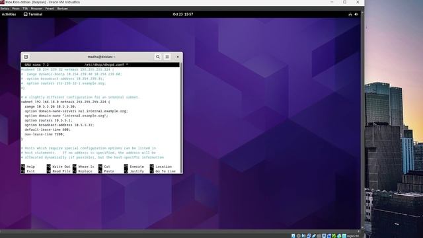The image size is (423, 238).
Task: Click the VirtualBox guest vertical scrollbar
Action: click(362, 120)
